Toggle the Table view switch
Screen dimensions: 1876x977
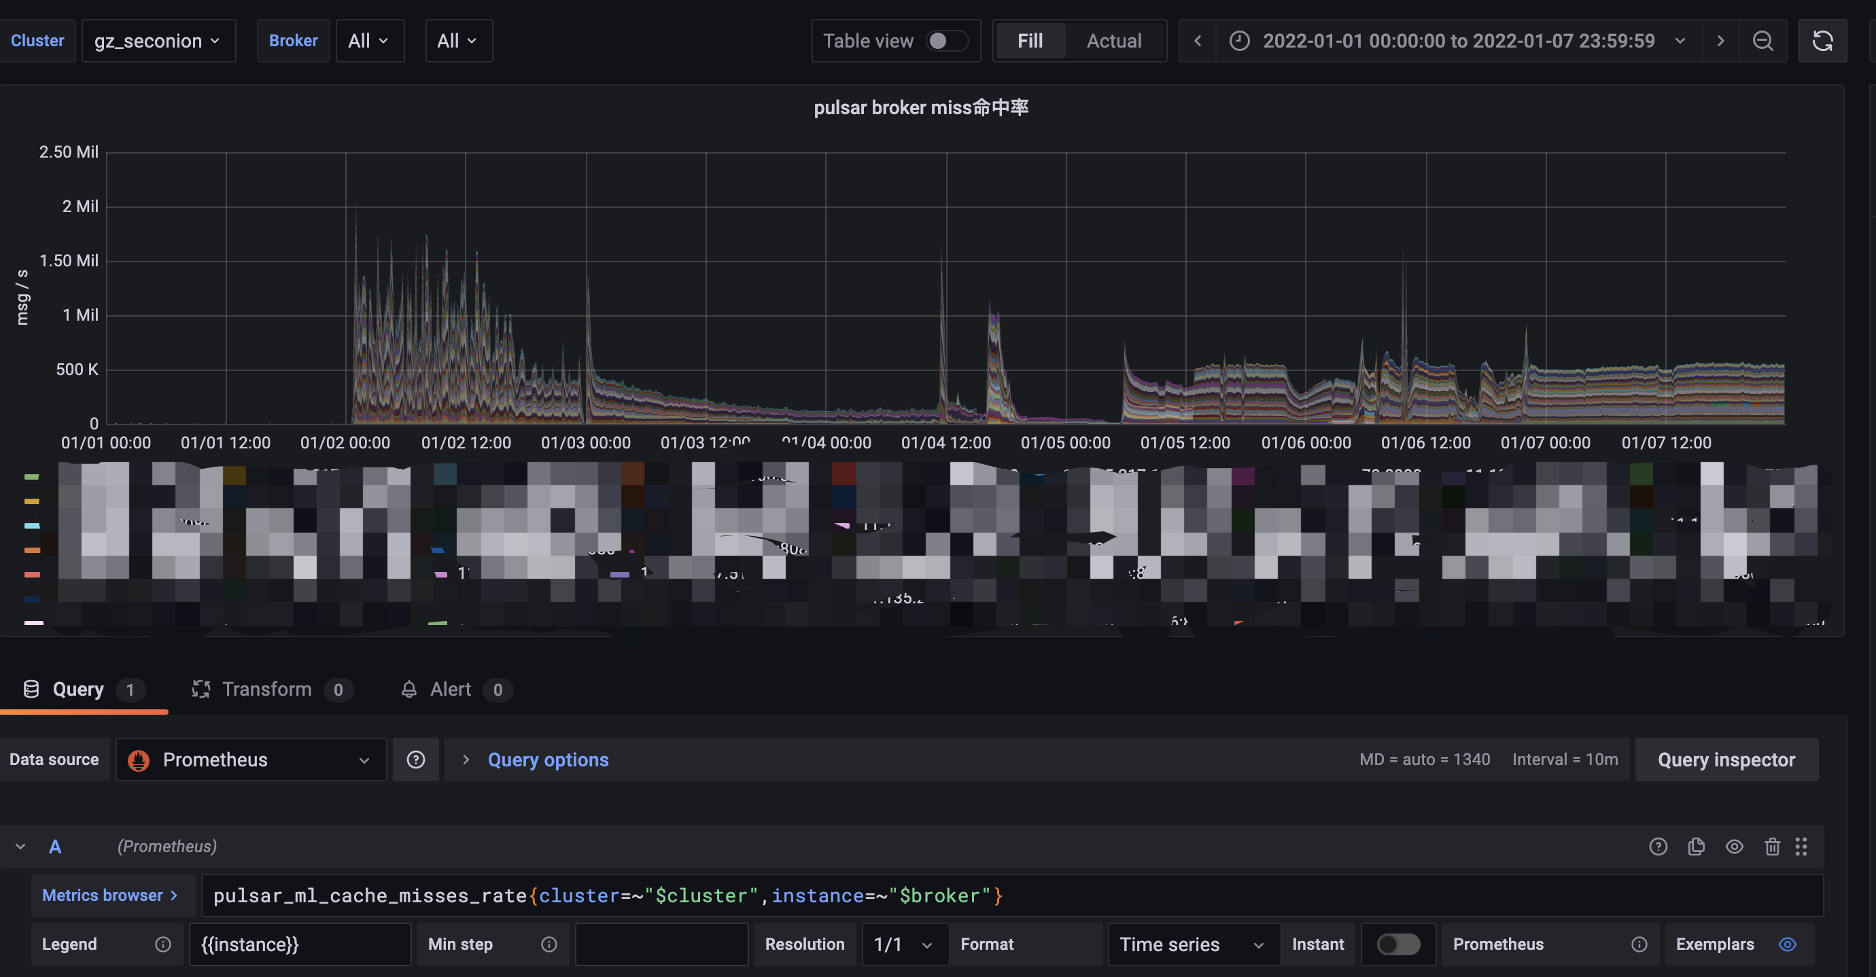coord(946,41)
